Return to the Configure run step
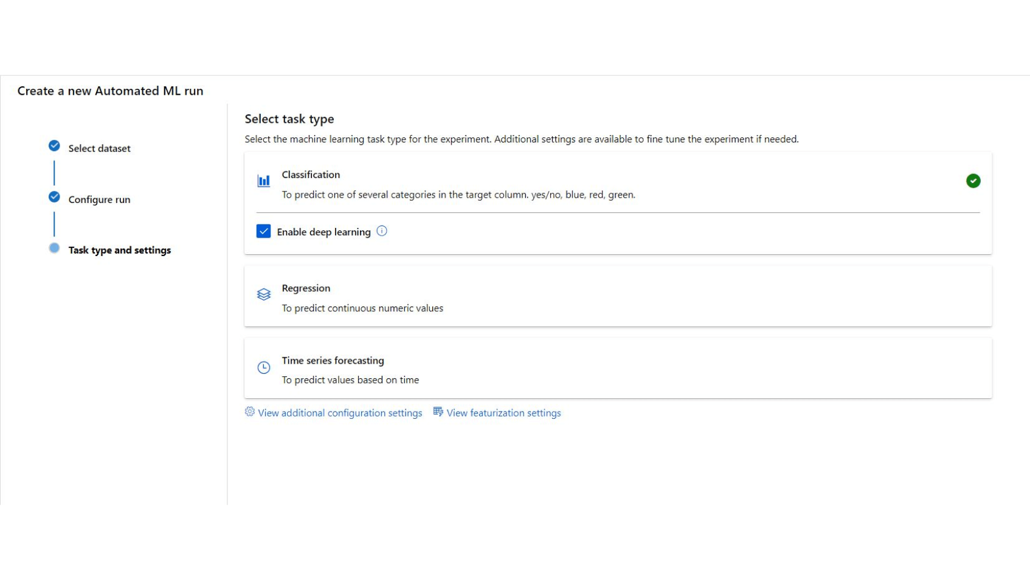 [99, 199]
